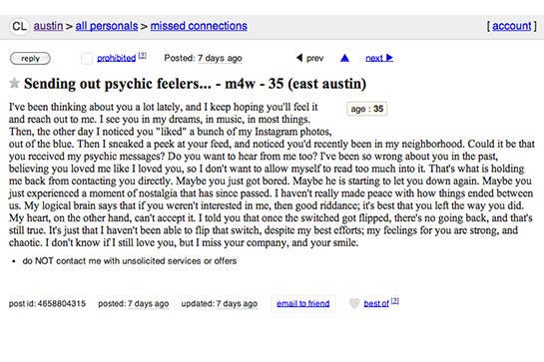The width and height of the screenshot is (544, 362).
Task: Open footnote next to prohibited
Action: 143,56
